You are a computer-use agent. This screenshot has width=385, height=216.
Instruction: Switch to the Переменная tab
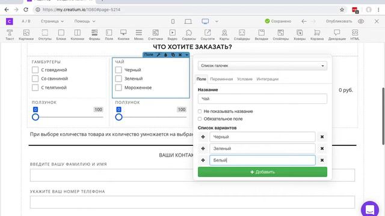[x=221, y=79]
